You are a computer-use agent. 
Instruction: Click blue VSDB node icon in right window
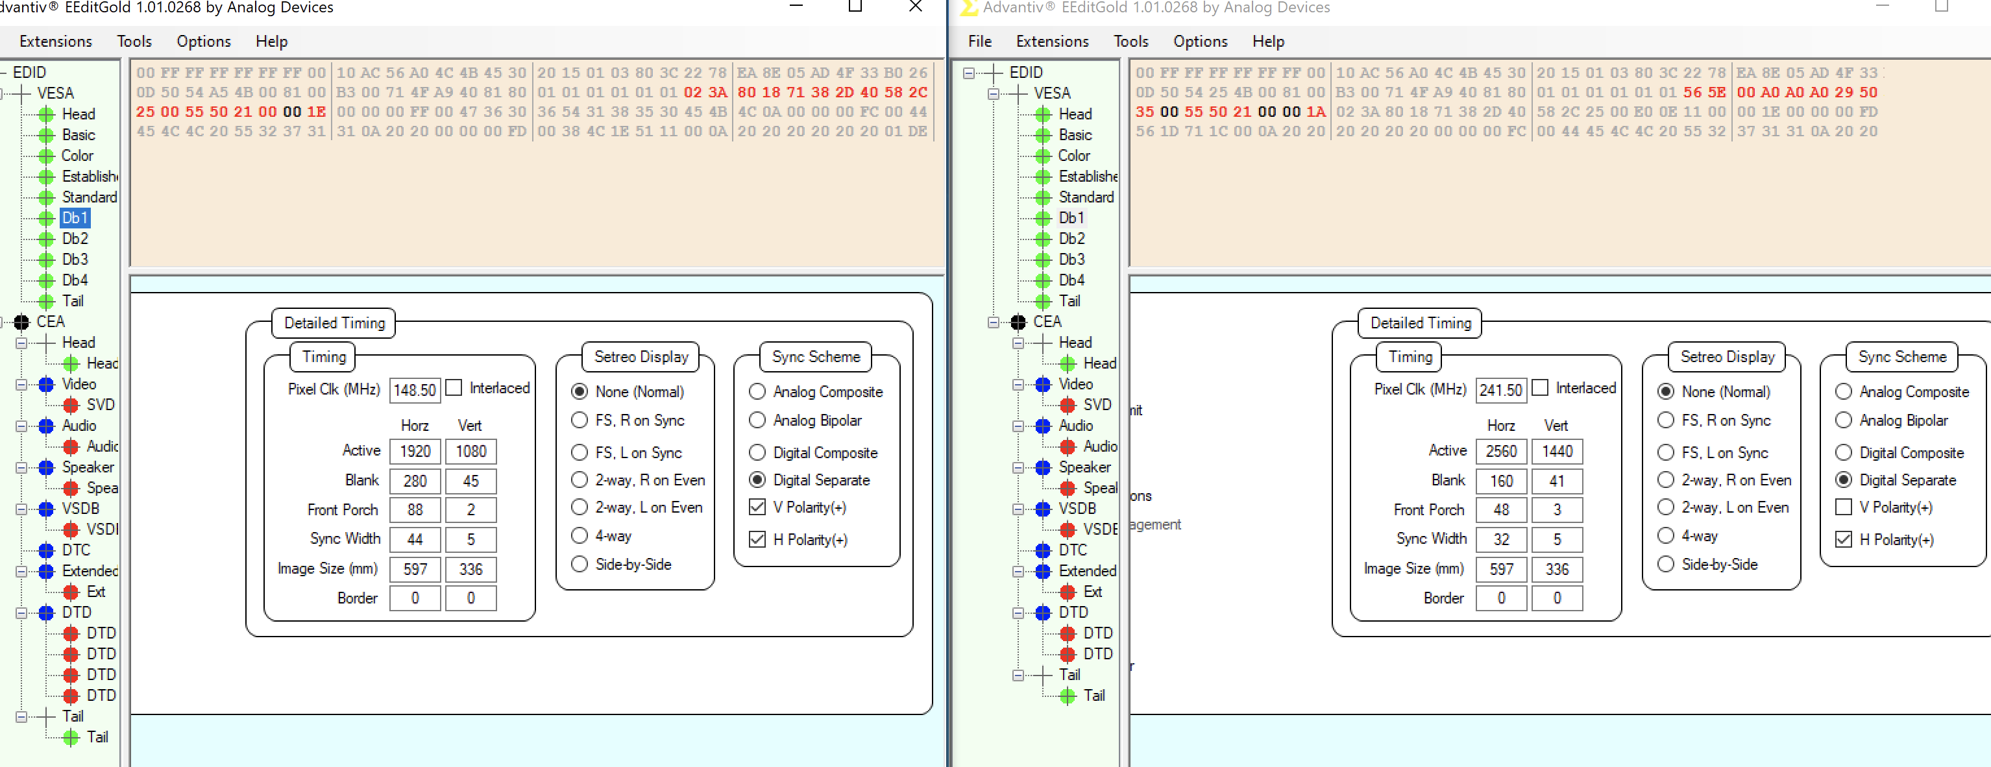(1044, 509)
